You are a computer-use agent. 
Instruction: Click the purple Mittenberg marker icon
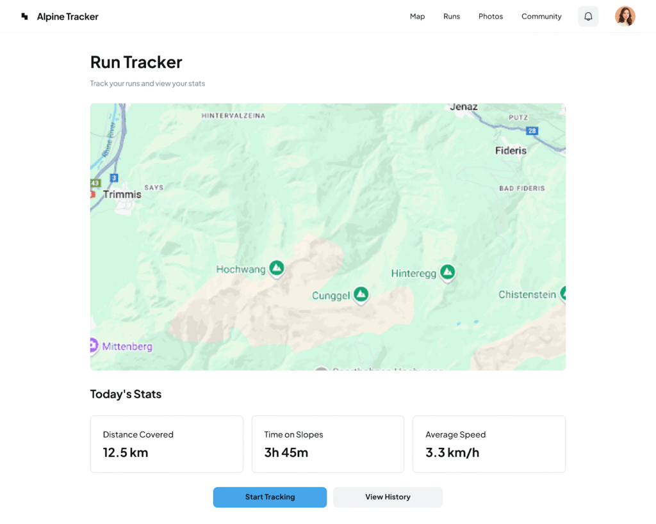(94, 345)
